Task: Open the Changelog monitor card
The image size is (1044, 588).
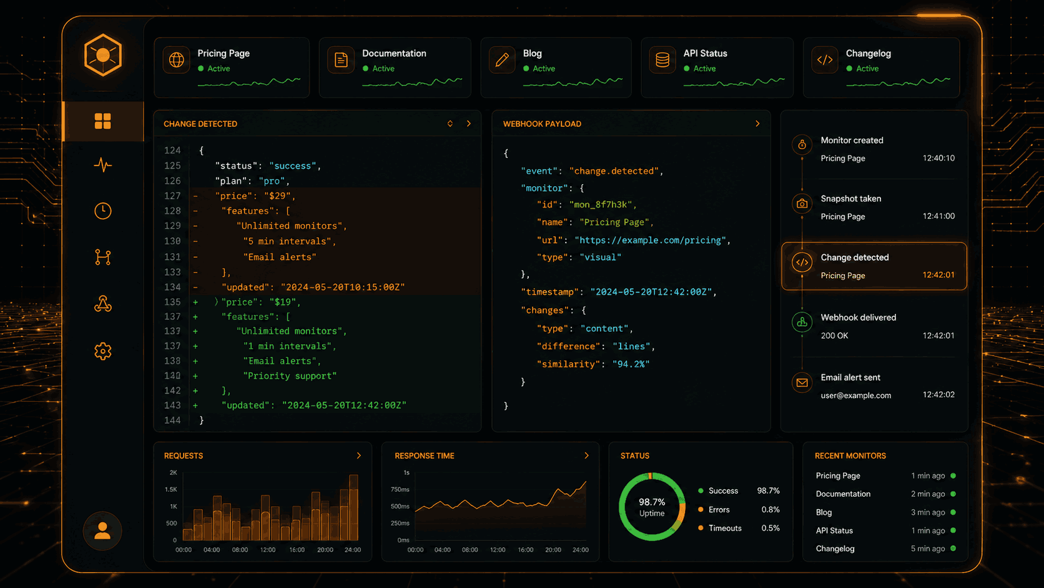Action: pyautogui.click(x=881, y=67)
